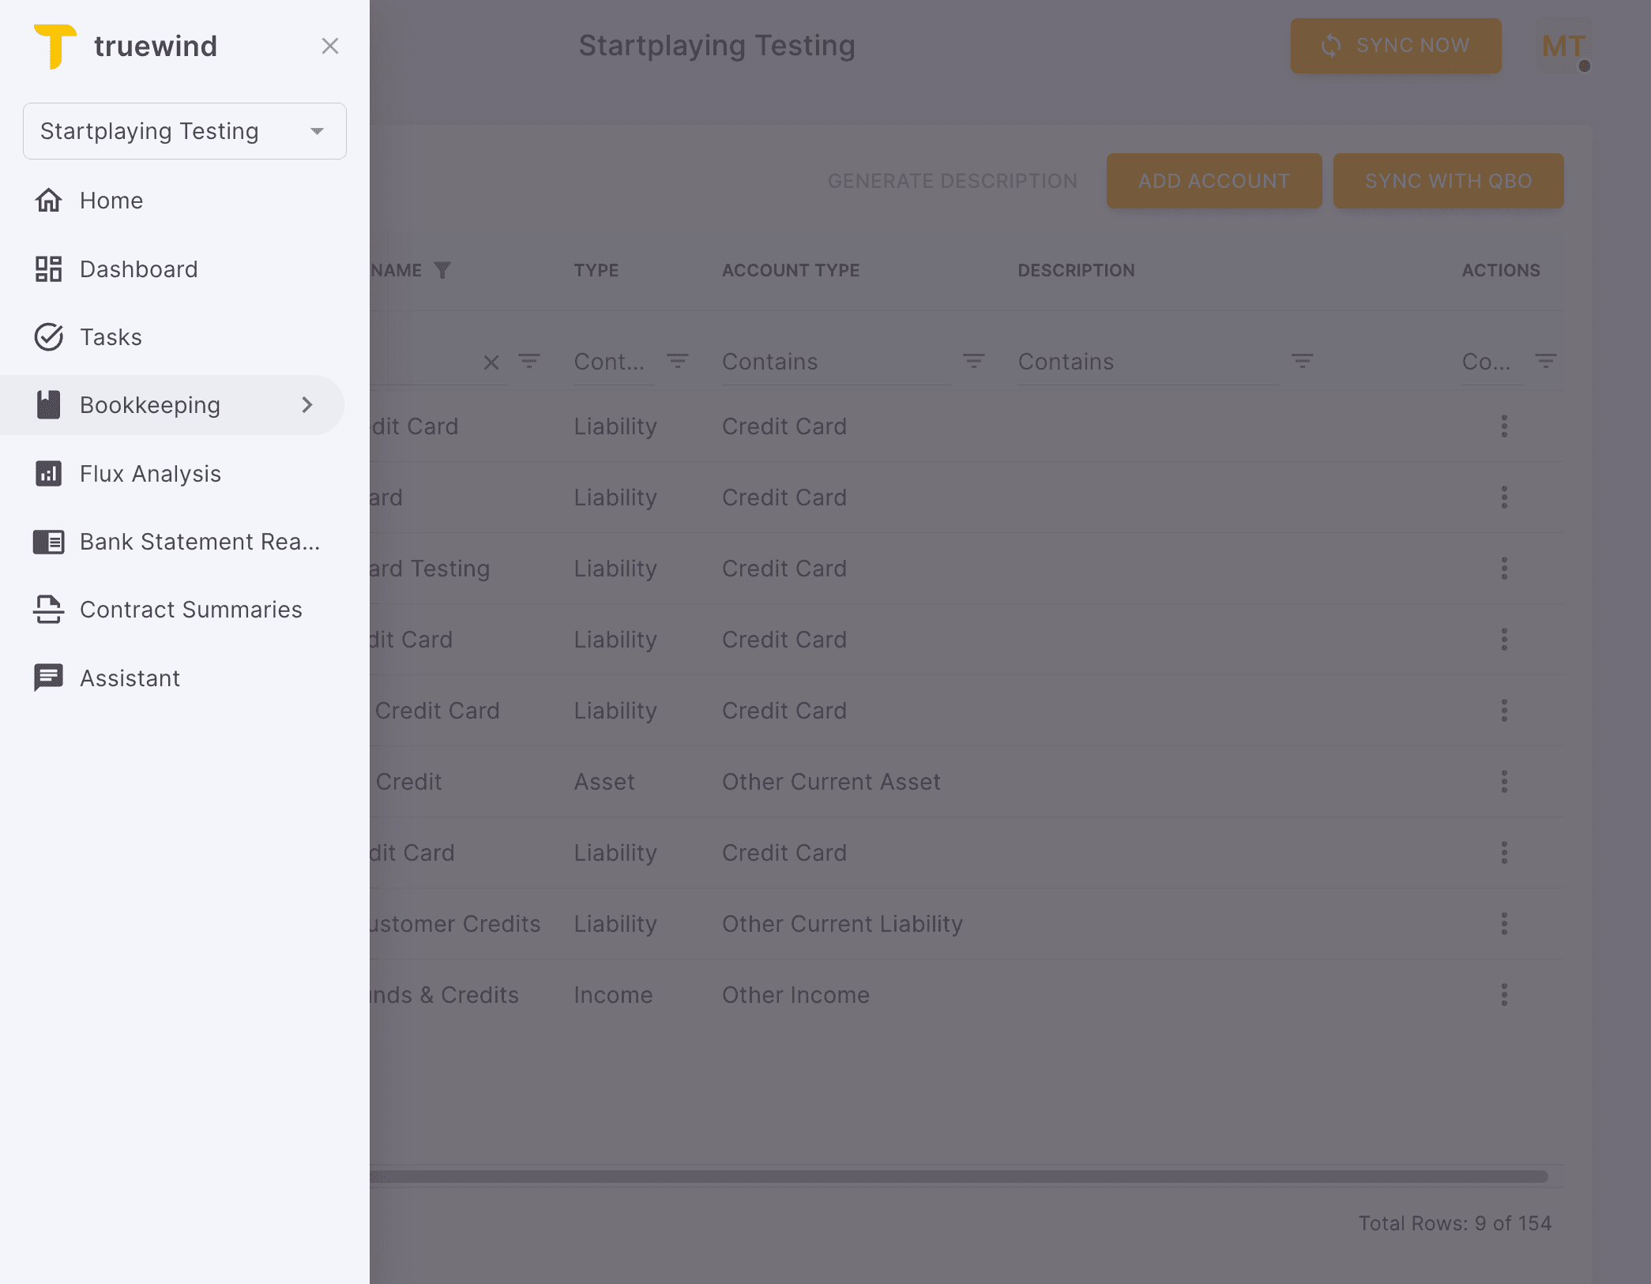The height and width of the screenshot is (1284, 1651).
Task: Select the Flux Analysis chart icon
Action: pos(49,473)
